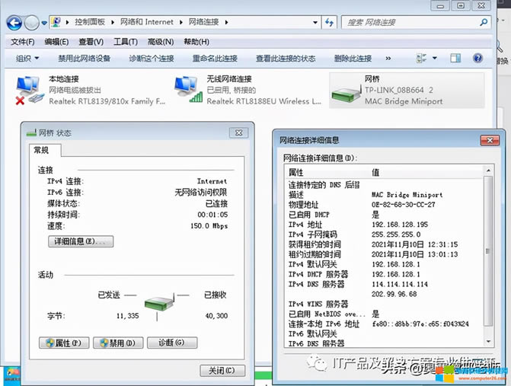
Task: Click the 属性(P) button
Action: (x=64, y=343)
